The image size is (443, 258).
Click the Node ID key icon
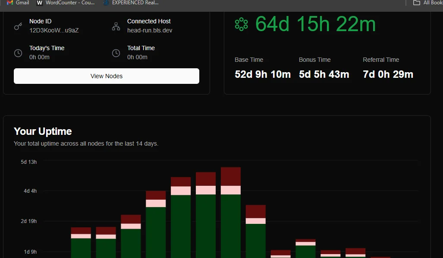18,26
